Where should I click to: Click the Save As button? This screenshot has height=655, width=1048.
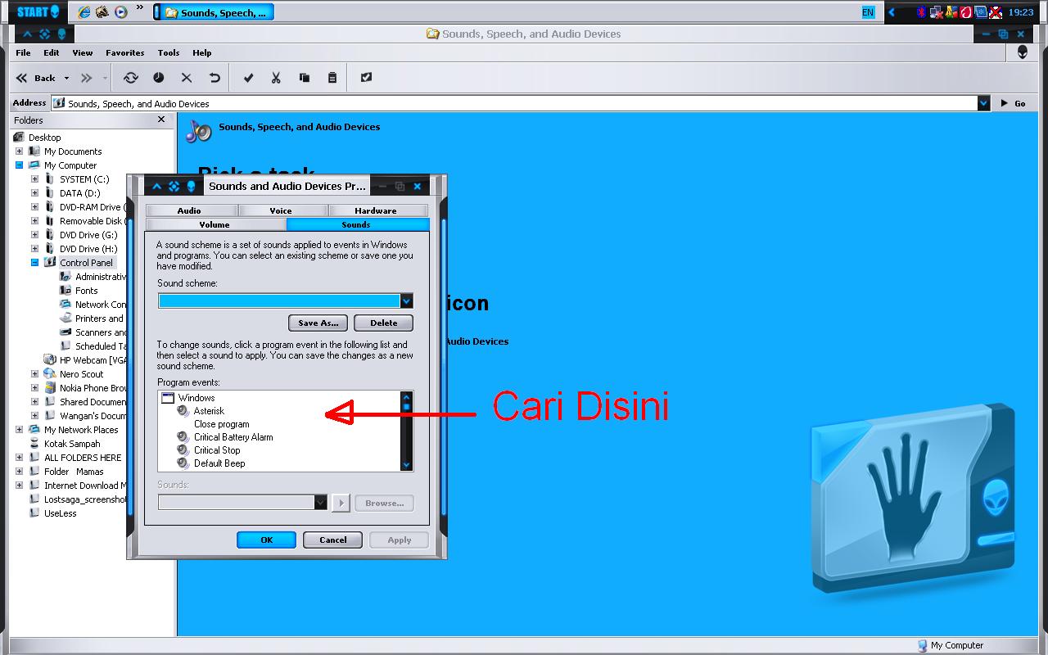(x=318, y=323)
